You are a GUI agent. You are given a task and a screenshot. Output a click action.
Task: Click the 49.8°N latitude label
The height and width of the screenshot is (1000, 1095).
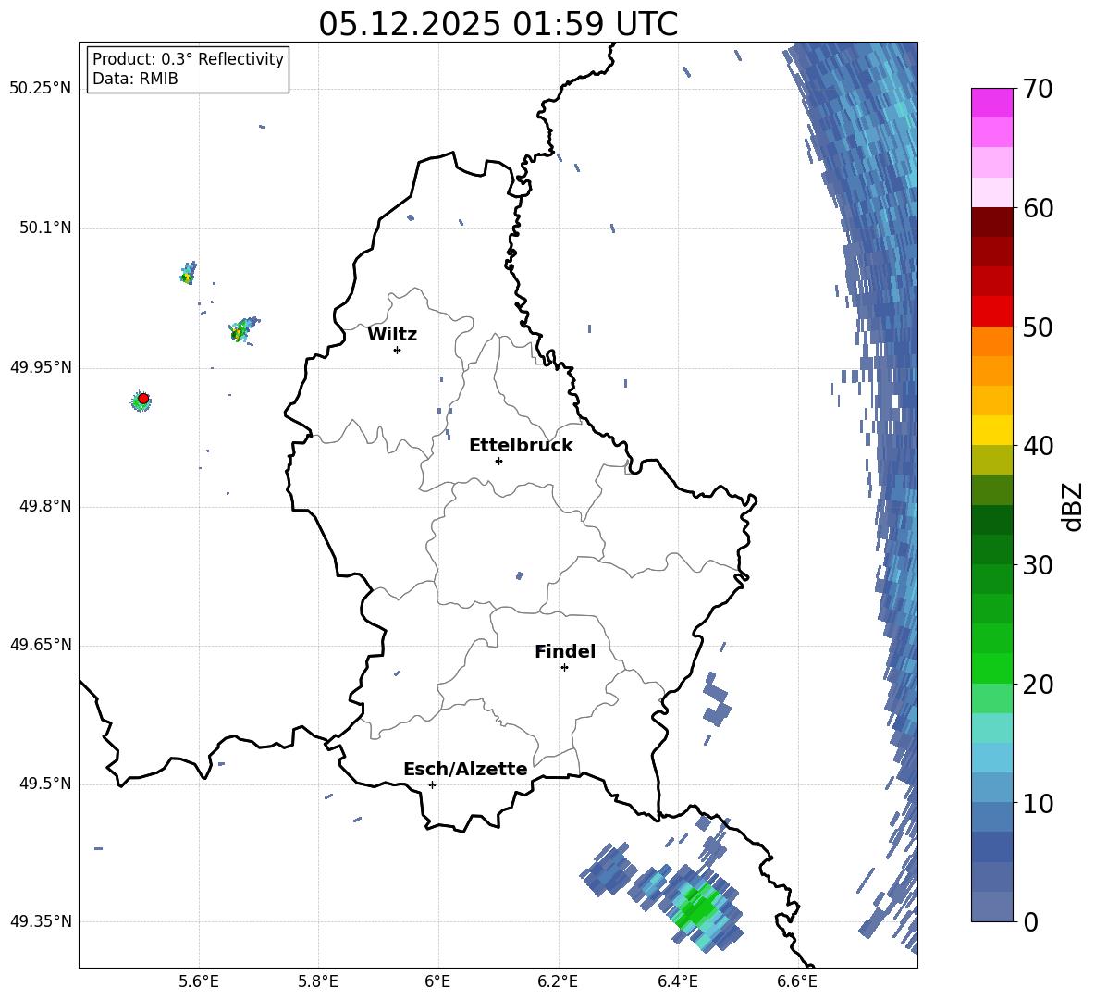click(x=44, y=506)
